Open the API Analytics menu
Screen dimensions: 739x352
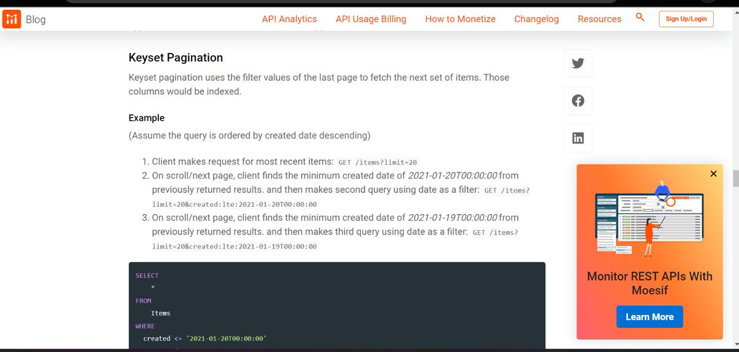289,19
